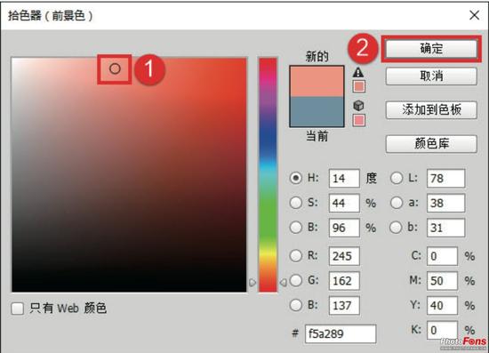489x353 pixels.
Task: Click the not-web-safe cube icon
Action: click(358, 106)
